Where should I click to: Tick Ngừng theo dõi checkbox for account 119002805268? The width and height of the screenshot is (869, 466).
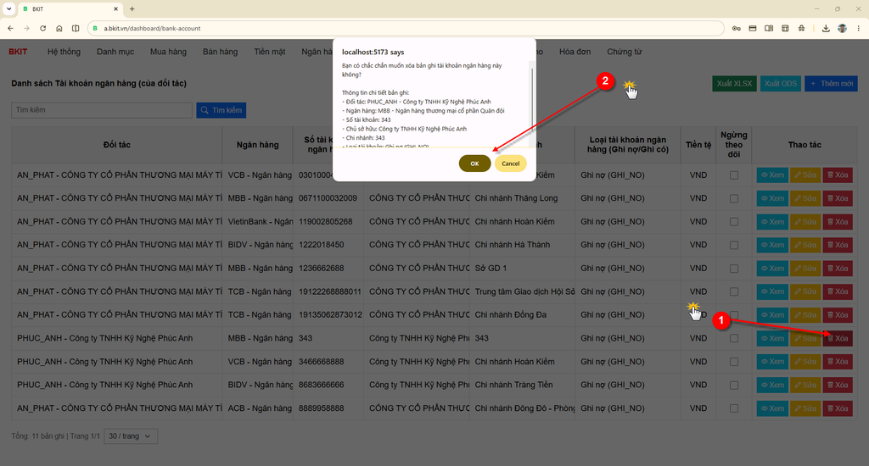tap(734, 221)
